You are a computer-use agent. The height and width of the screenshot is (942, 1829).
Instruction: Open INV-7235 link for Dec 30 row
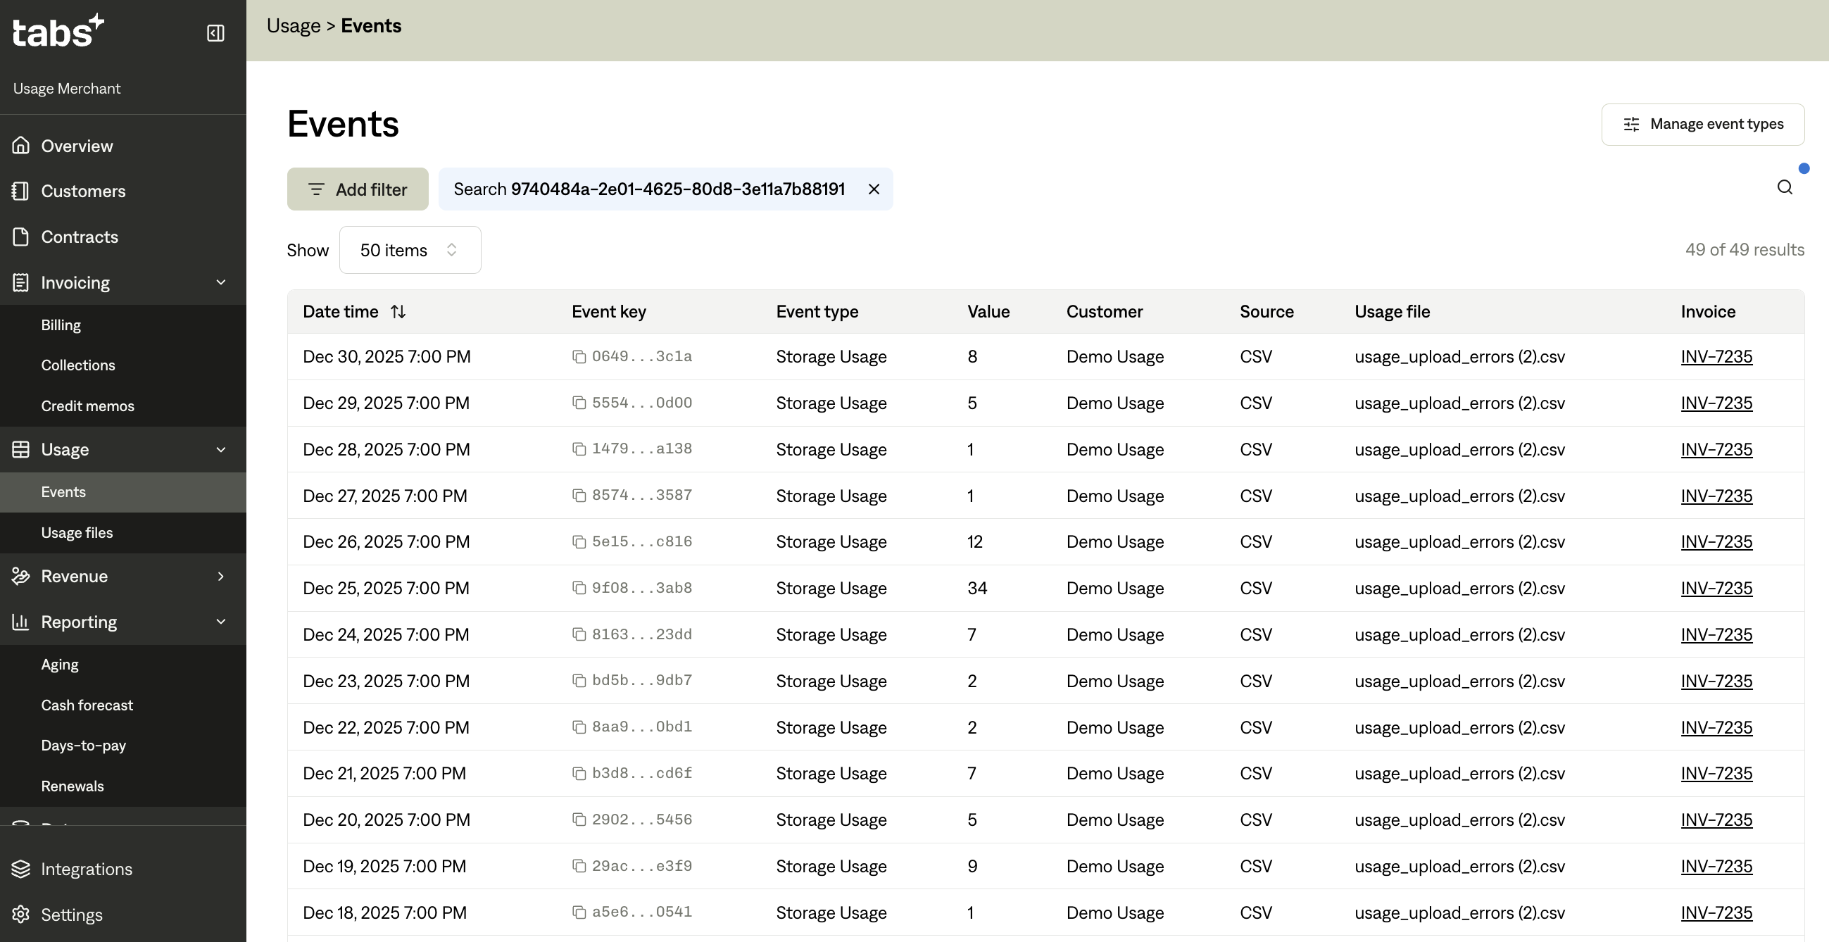point(1716,356)
